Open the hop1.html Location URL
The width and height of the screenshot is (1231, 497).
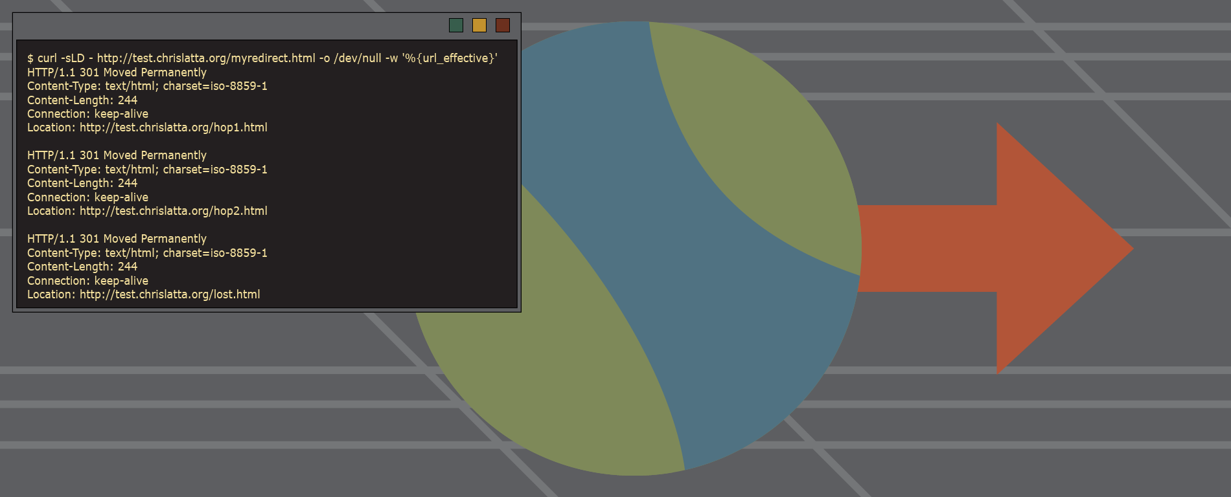pyautogui.click(x=173, y=127)
